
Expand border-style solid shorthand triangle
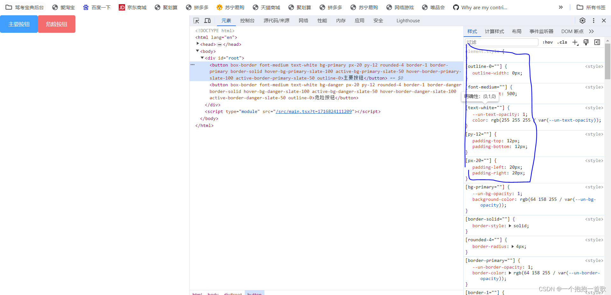pyautogui.click(x=510, y=226)
